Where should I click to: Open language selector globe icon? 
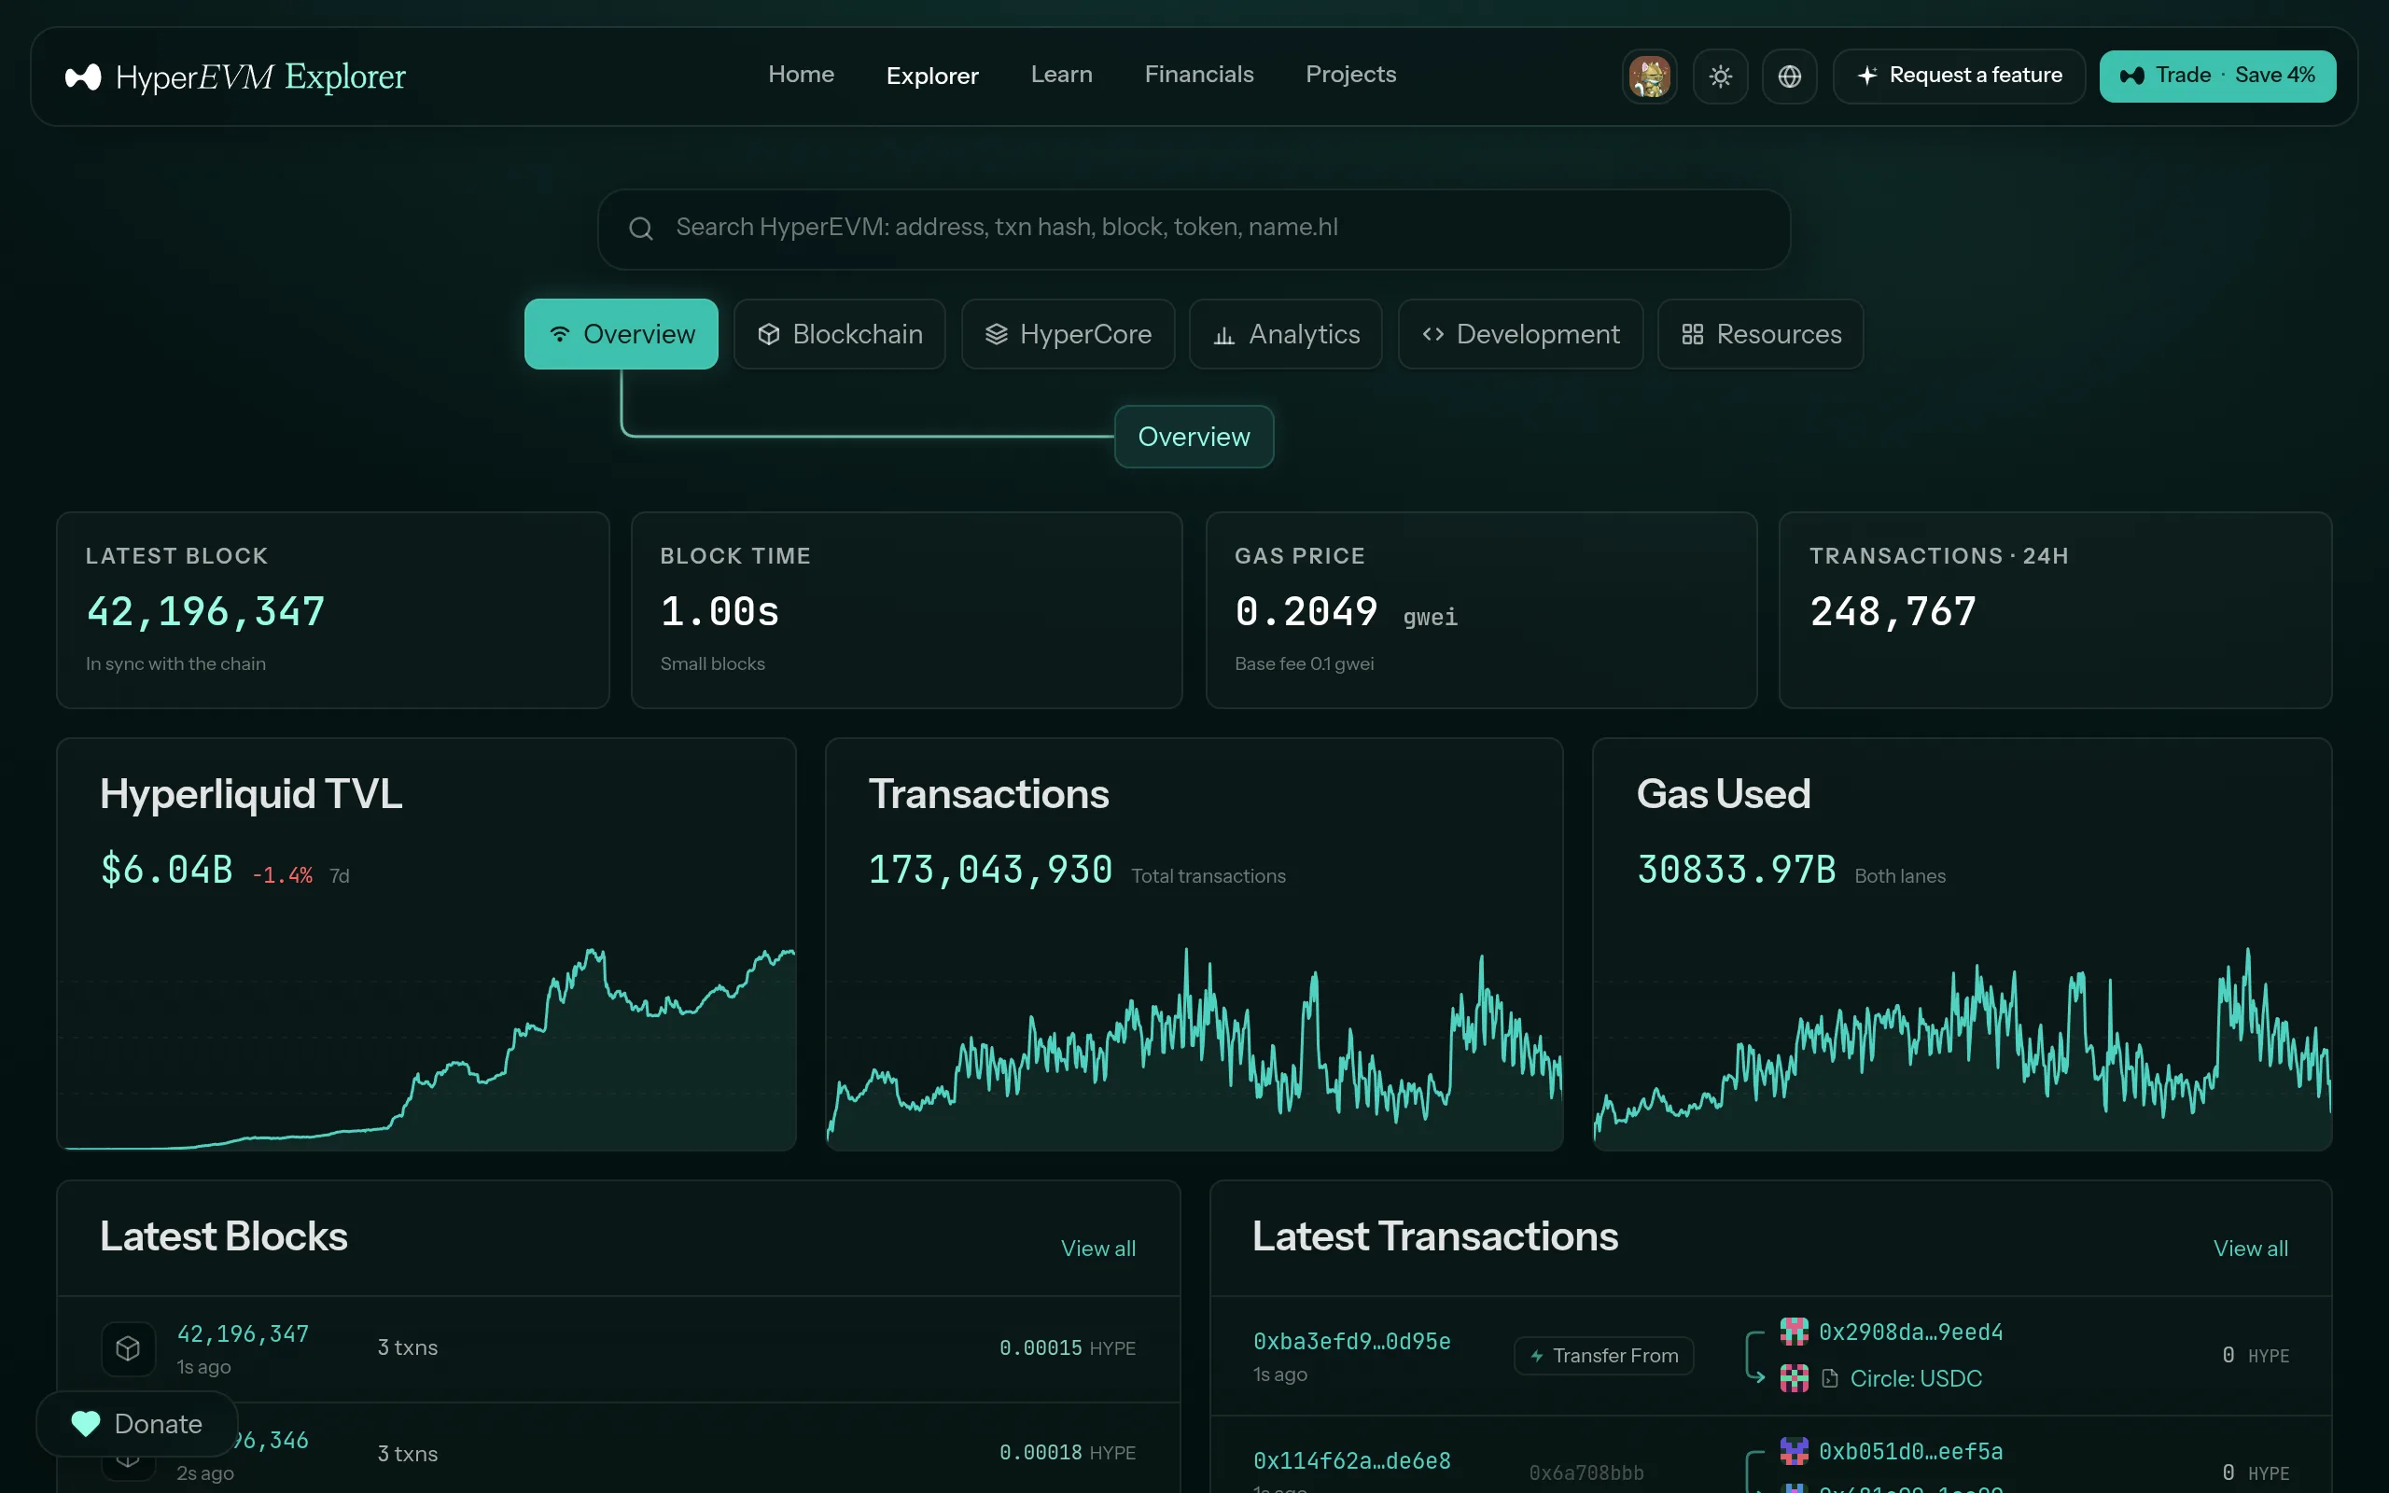(1789, 76)
